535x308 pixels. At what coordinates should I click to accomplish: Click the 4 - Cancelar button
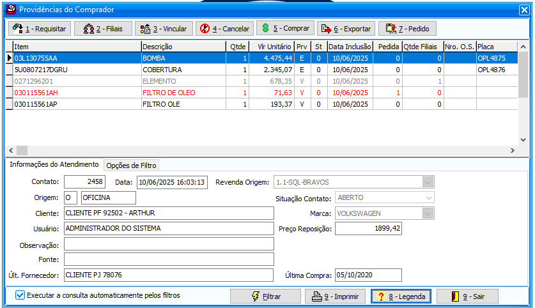click(x=224, y=29)
